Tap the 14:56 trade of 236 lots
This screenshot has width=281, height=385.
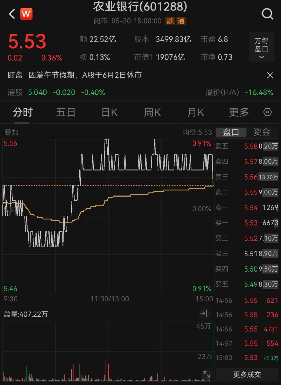click(247, 315)
